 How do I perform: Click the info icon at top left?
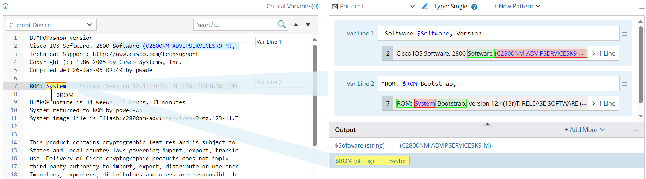click(5, 6)
